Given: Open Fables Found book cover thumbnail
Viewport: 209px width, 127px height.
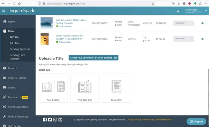Looking at the screenshot, I should click(x=44, y=39).
